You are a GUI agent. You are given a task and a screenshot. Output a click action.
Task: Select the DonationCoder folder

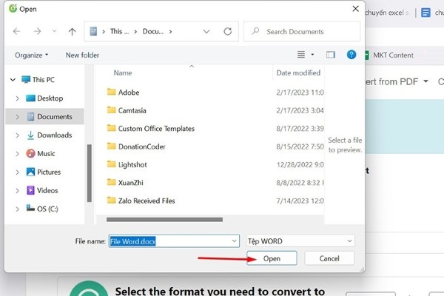point(136,147)
